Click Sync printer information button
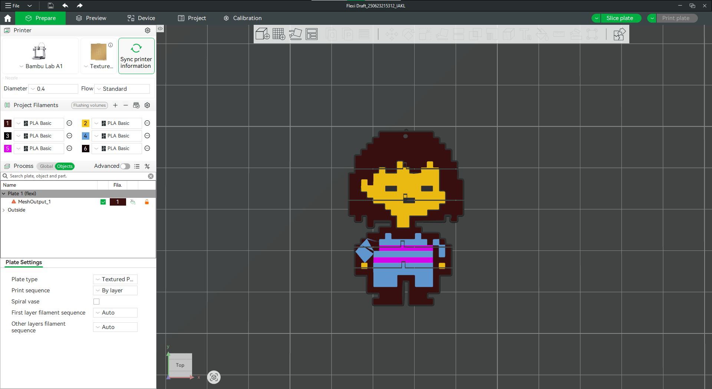Viewport: 712px width, 389px height. (x=136, y=56)
